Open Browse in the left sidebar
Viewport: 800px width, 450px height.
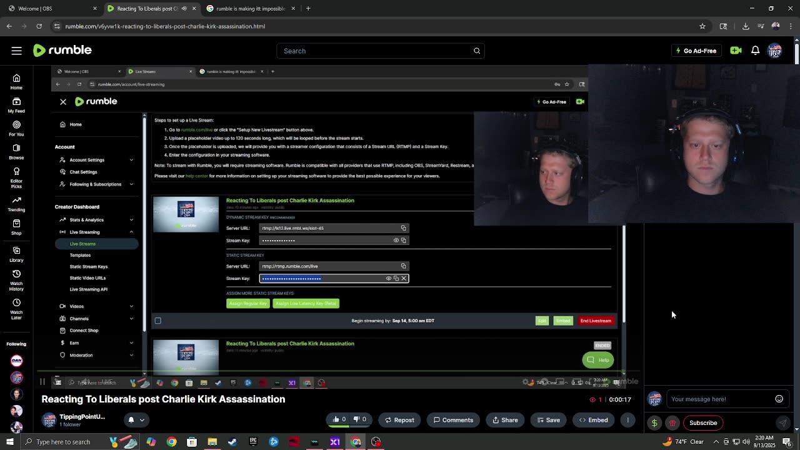16,152
